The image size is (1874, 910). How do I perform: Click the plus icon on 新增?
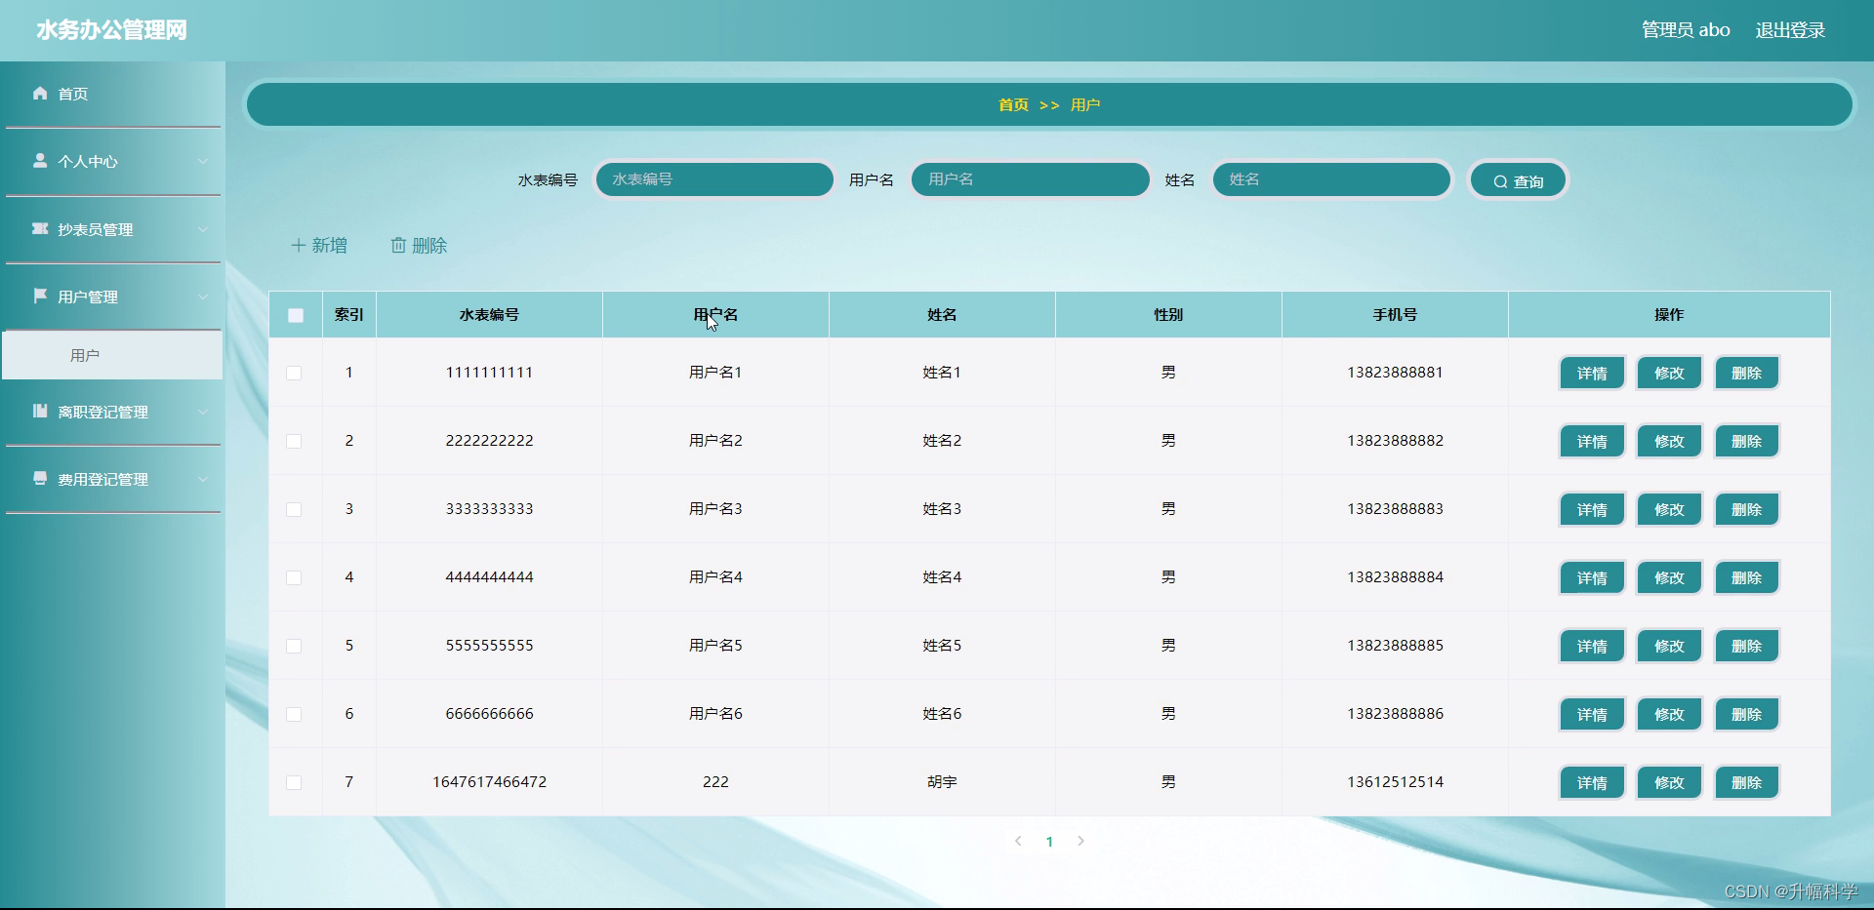(x=298, y=245)
